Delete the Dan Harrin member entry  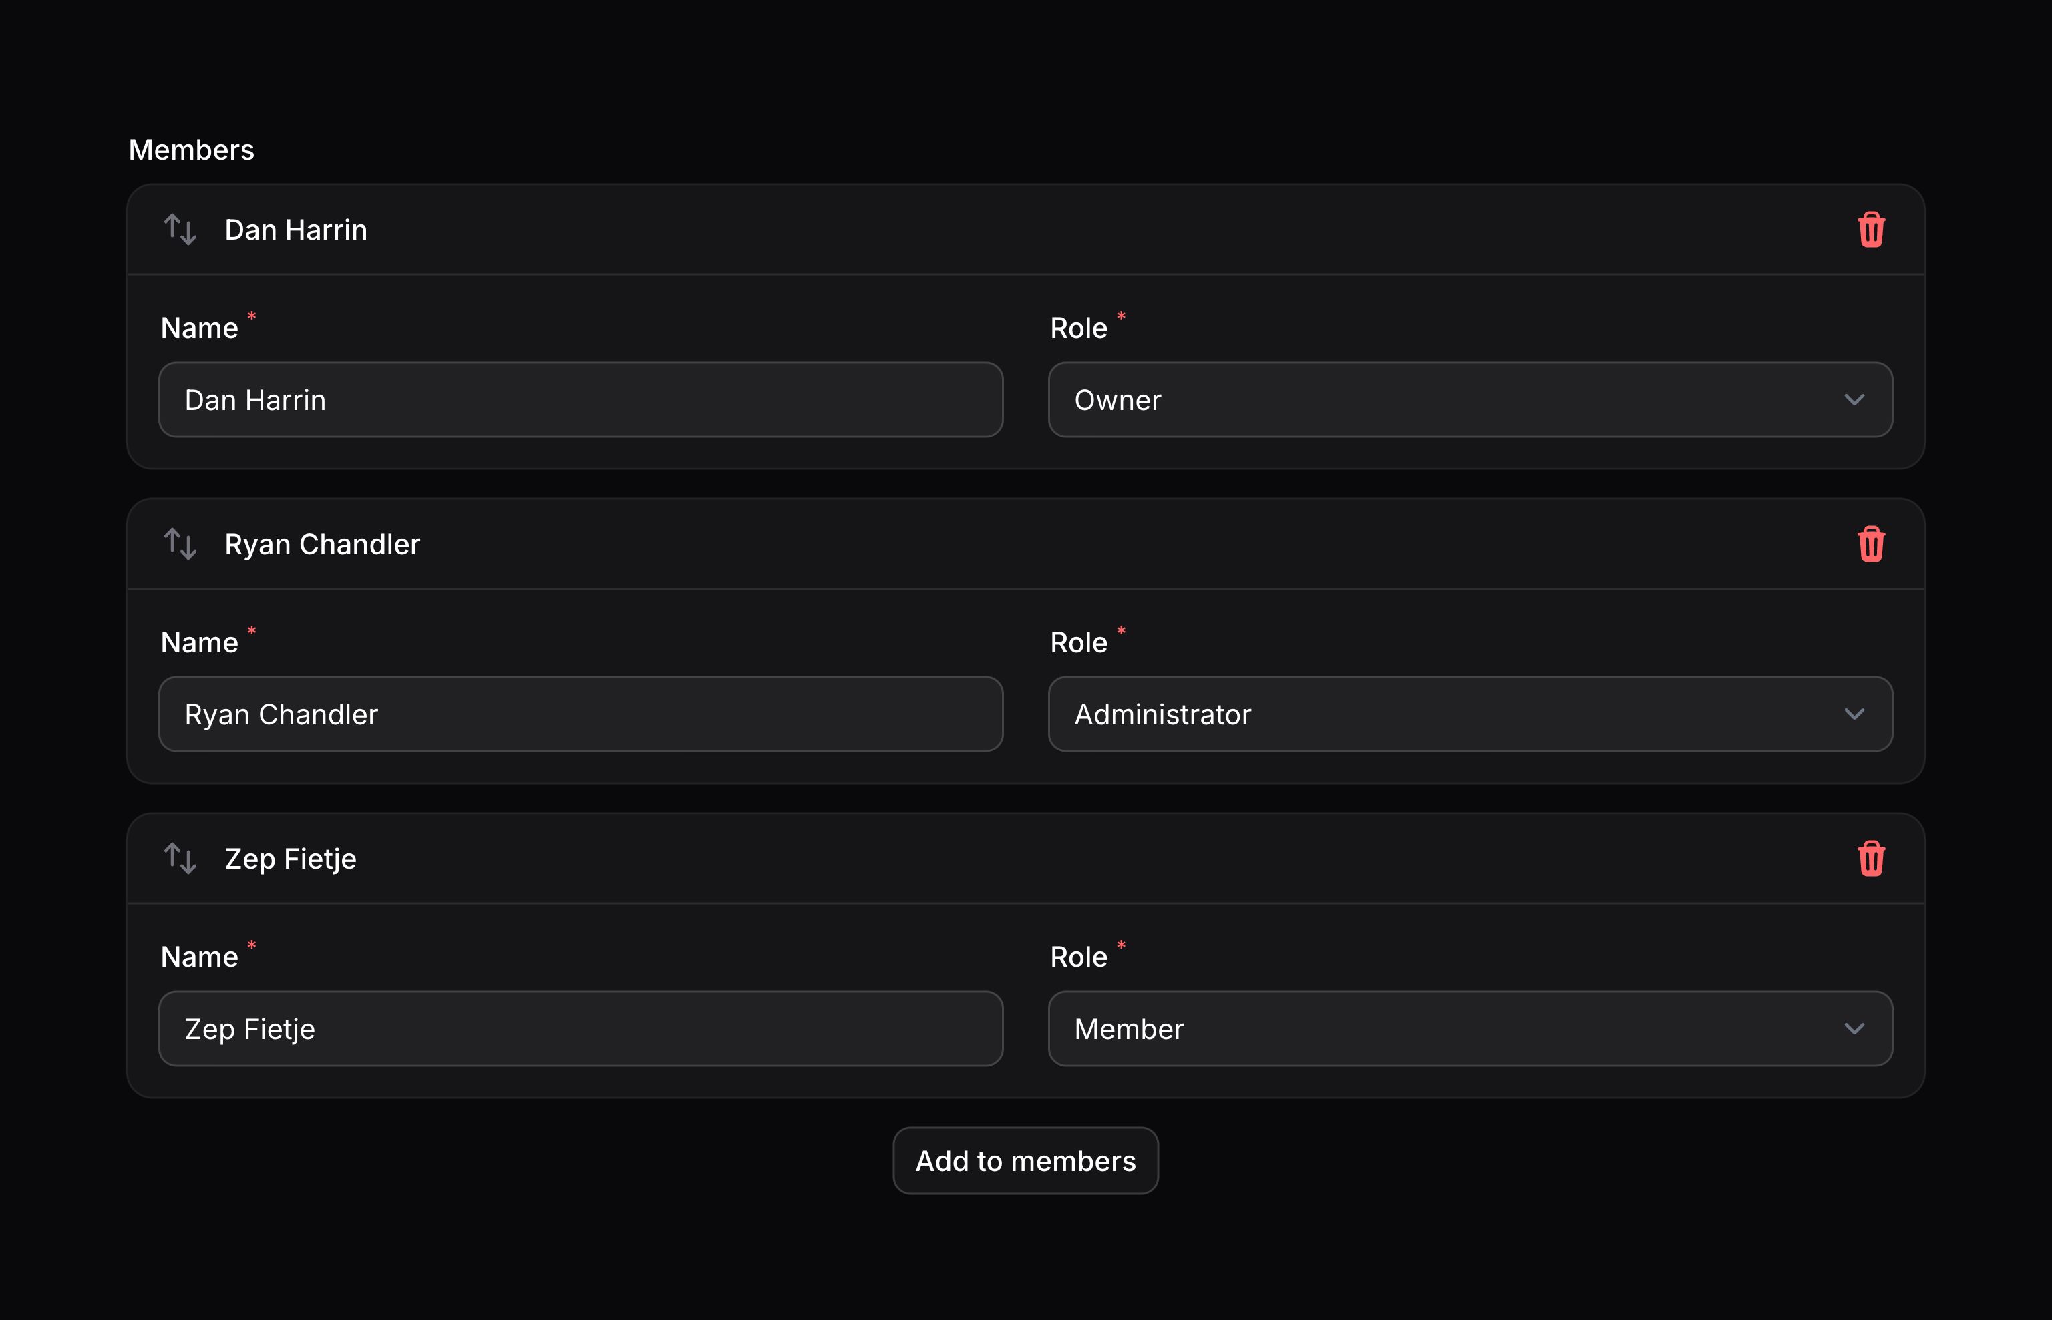pyautogui.click(x=1872, y=229)
